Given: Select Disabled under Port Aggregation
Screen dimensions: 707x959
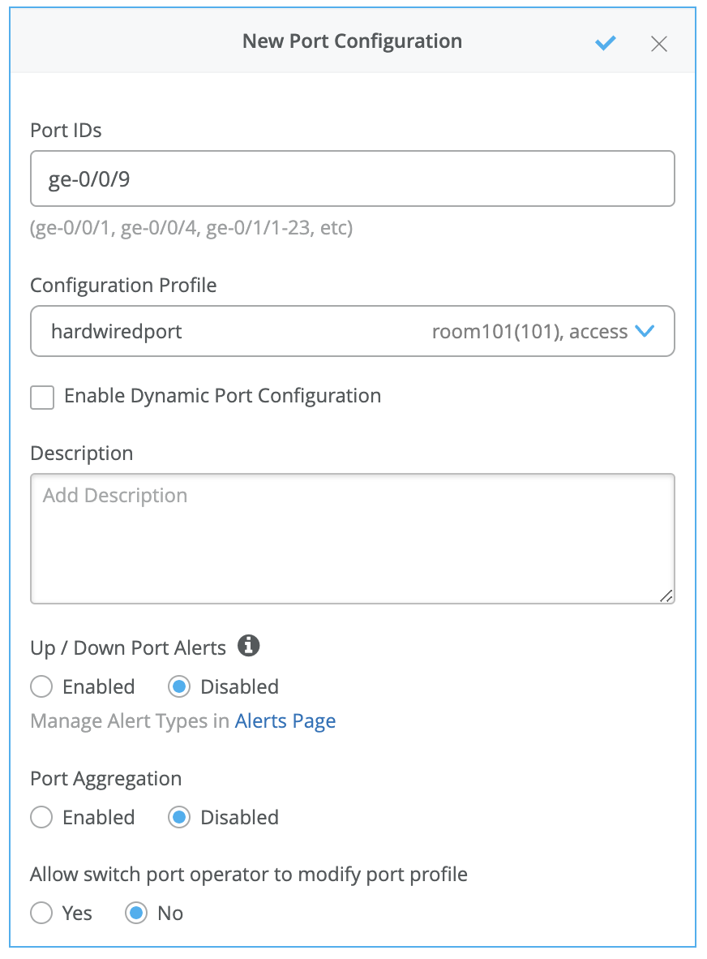Looking at the screenshot, I should (x=179, y=818).
